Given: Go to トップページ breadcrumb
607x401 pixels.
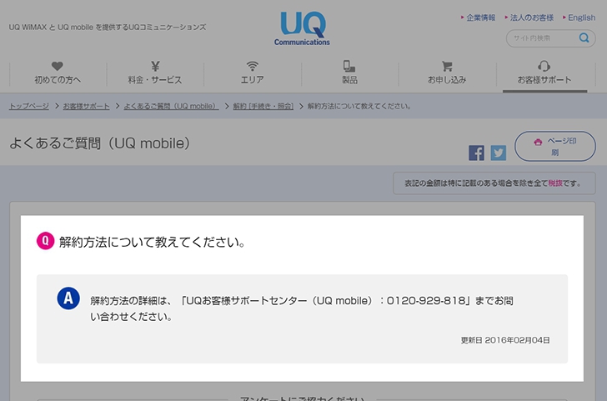Looking at the screenshot, I should (29, 106).
